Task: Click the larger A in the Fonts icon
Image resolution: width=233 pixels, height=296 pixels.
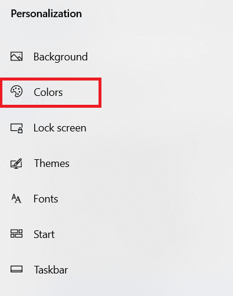Action: point(18,200)
